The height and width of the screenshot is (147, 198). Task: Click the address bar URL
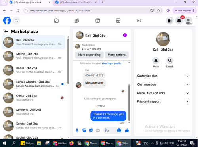[x=61, y=10]
